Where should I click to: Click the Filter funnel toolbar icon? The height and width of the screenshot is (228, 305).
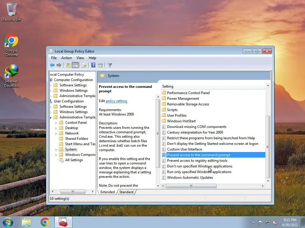[x=110, y=65]
